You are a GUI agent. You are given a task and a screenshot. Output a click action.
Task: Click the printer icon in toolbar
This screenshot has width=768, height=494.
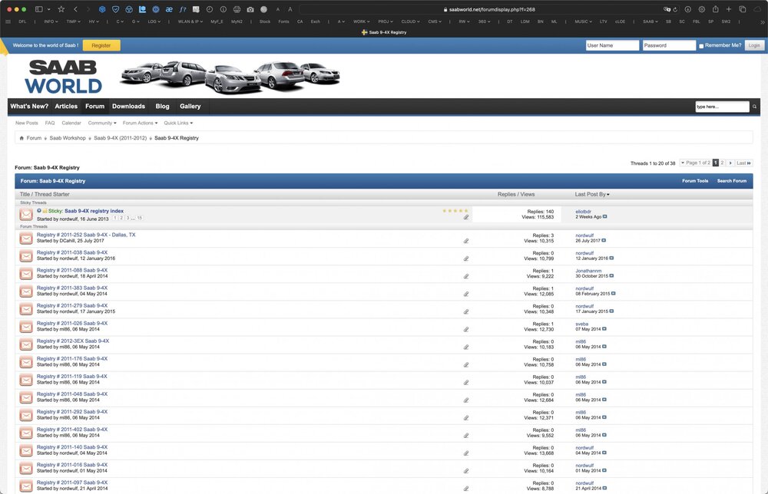[237, 9]
